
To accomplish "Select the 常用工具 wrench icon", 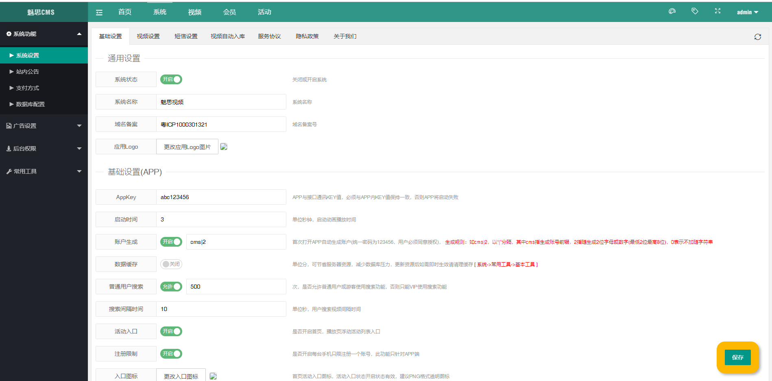I will 9,171.
